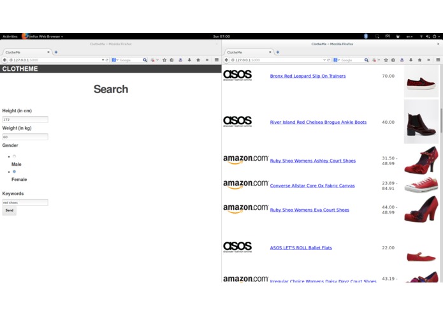Open Firefox Web Browser app menu
443x315 pixels.
42,36
